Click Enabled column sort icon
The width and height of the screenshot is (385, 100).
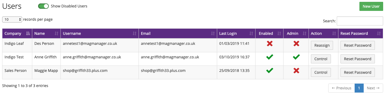point(279,33)
